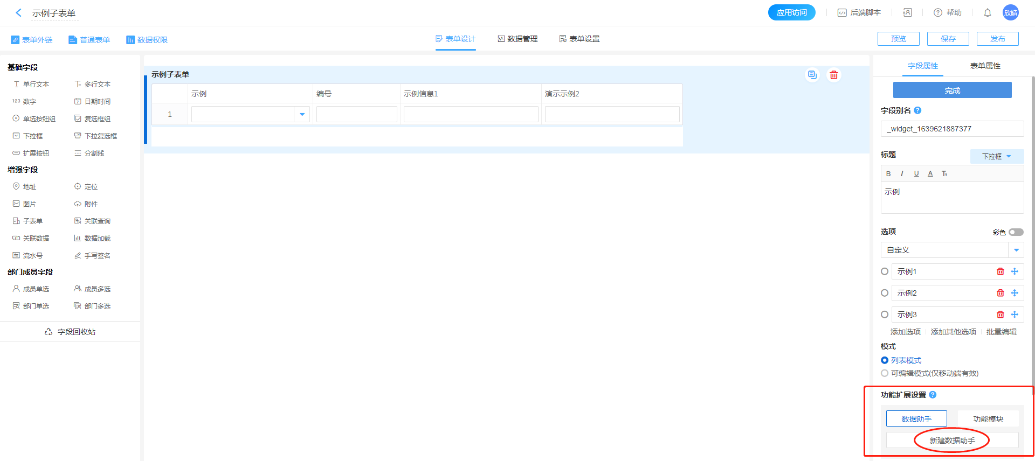Click the 新建数据助手 button
This screenshot has width=1035, height=461.
click(x=952, y=441)
